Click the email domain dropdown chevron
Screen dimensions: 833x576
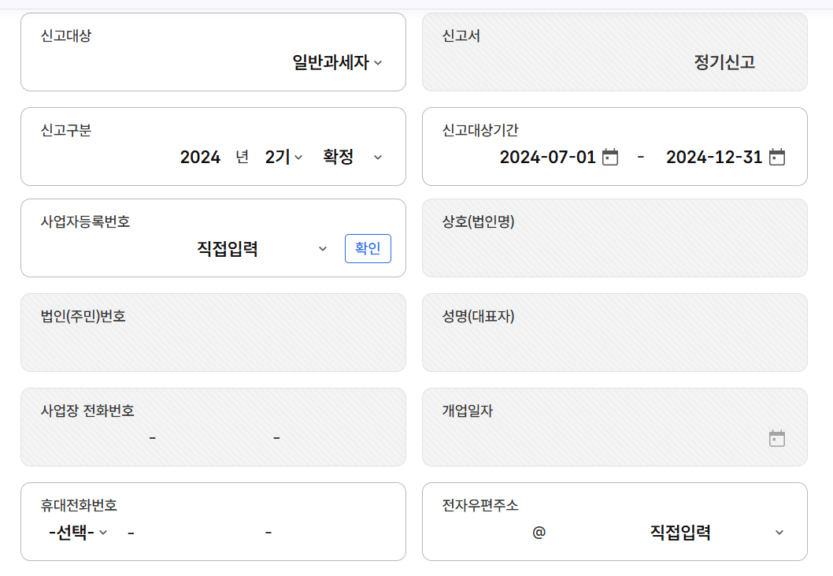(779, 532)
